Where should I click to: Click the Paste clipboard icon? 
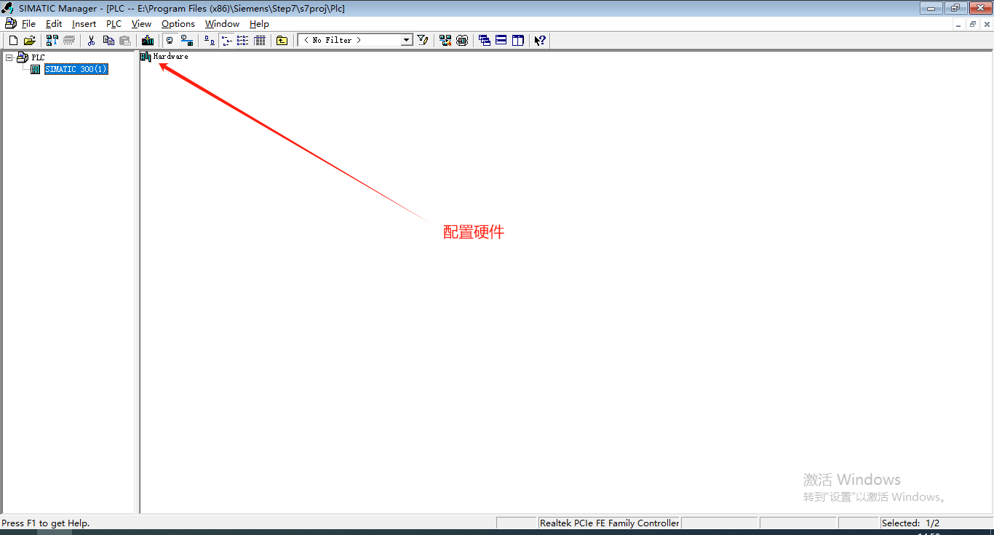(x=125, y=41)
